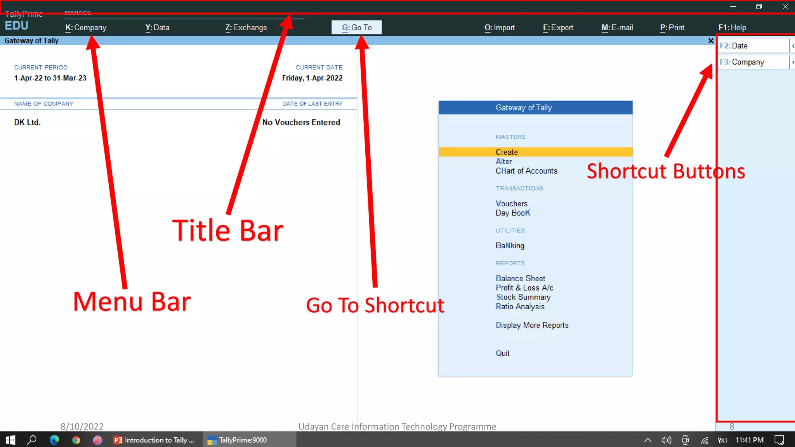Viewport: 795px width, 447px height.
Task: Show hidden system tray icons
Action: (647, 440)
